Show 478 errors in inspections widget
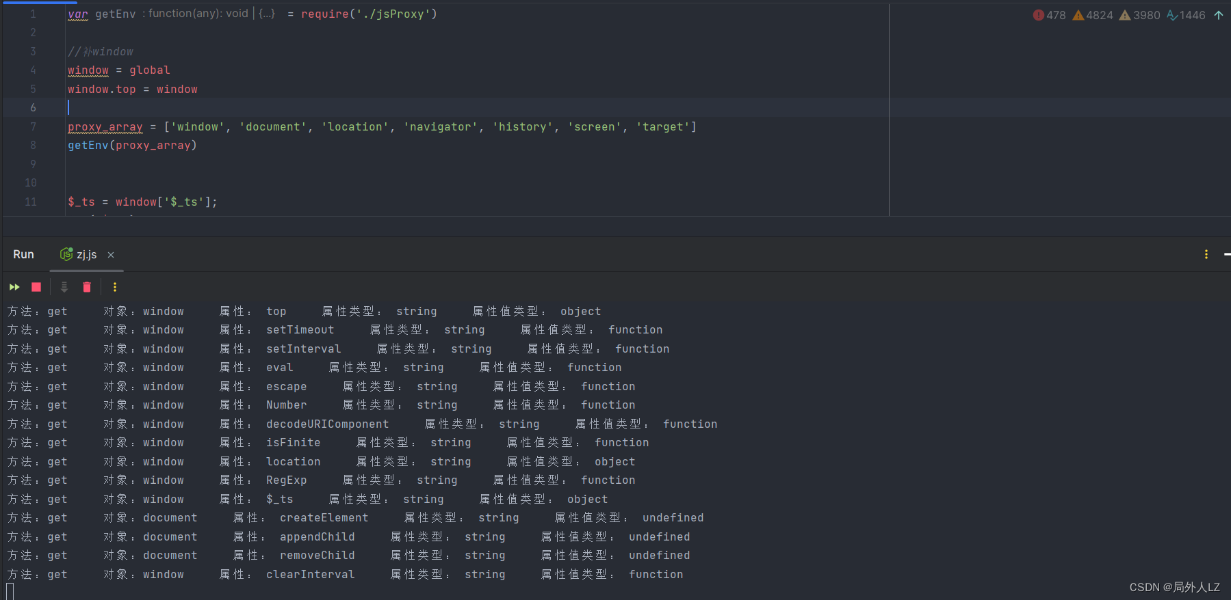Image resolution: width=1231 pixels, height=600 pixels. tap(1049, 15)
